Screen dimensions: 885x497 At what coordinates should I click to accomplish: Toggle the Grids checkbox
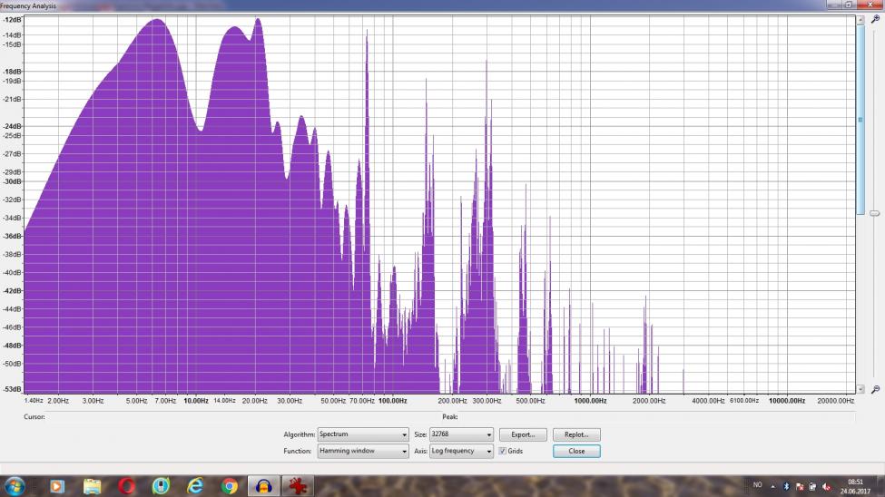click(x=503, y=451)
